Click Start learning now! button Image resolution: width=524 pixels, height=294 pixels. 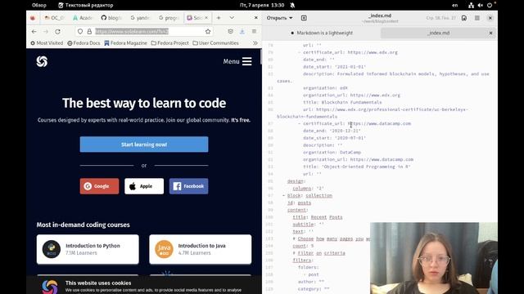click(144, 145)
